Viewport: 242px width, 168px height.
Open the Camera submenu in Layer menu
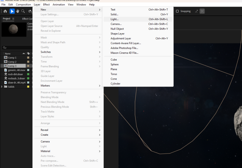click(68, 141)
